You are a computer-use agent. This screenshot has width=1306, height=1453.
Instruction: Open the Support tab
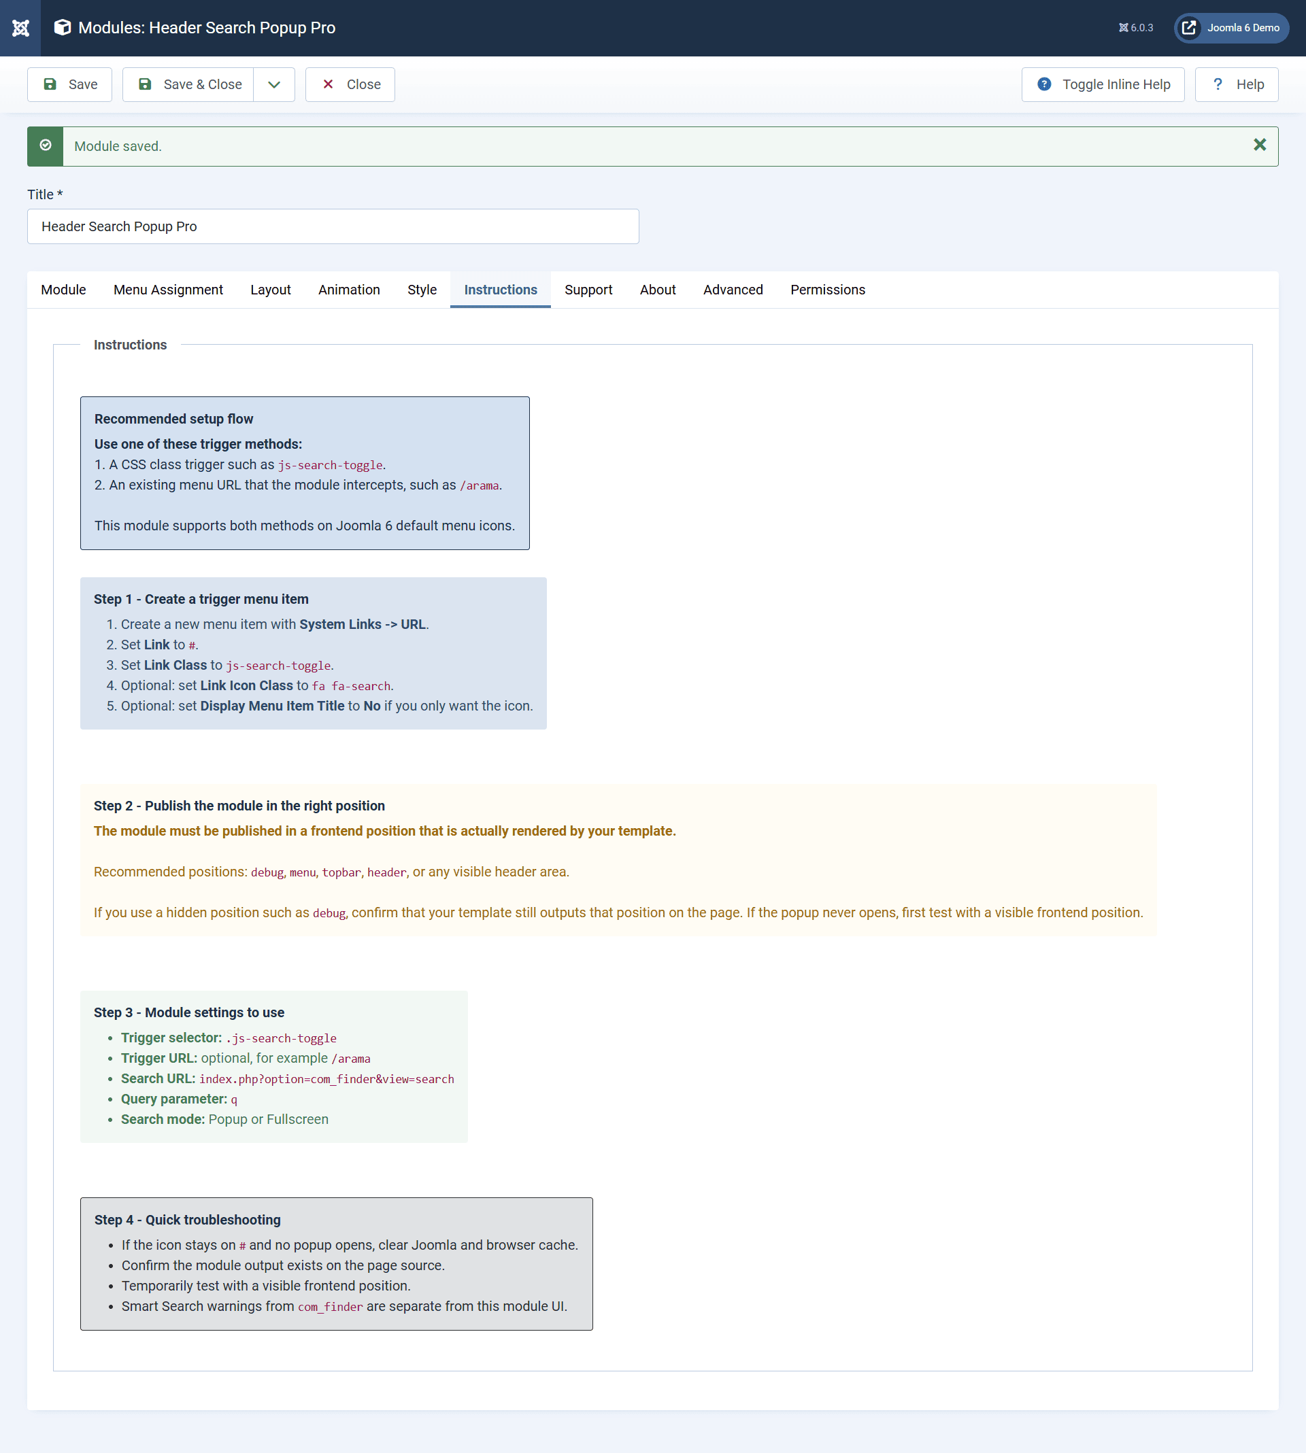pyautogui.click(x=588, y=290)
